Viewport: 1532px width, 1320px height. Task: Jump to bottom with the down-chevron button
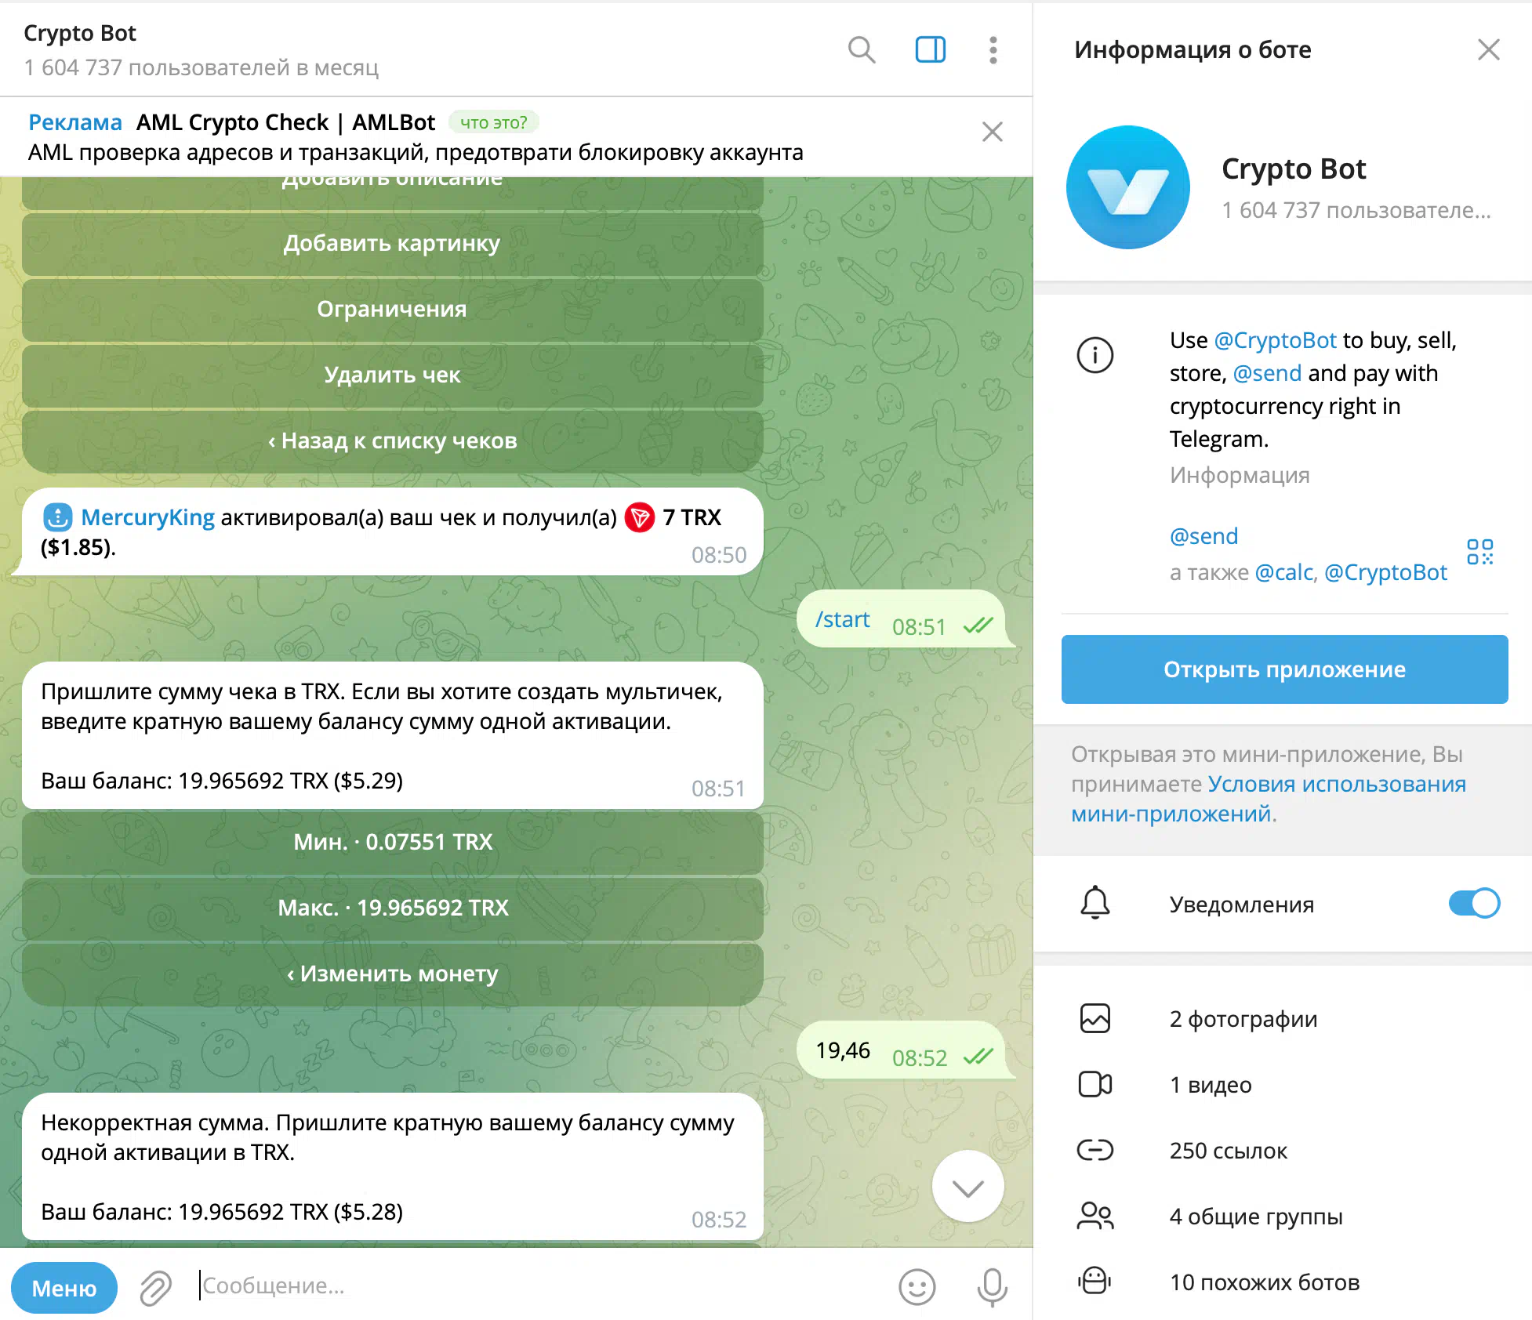[967, 1187]
